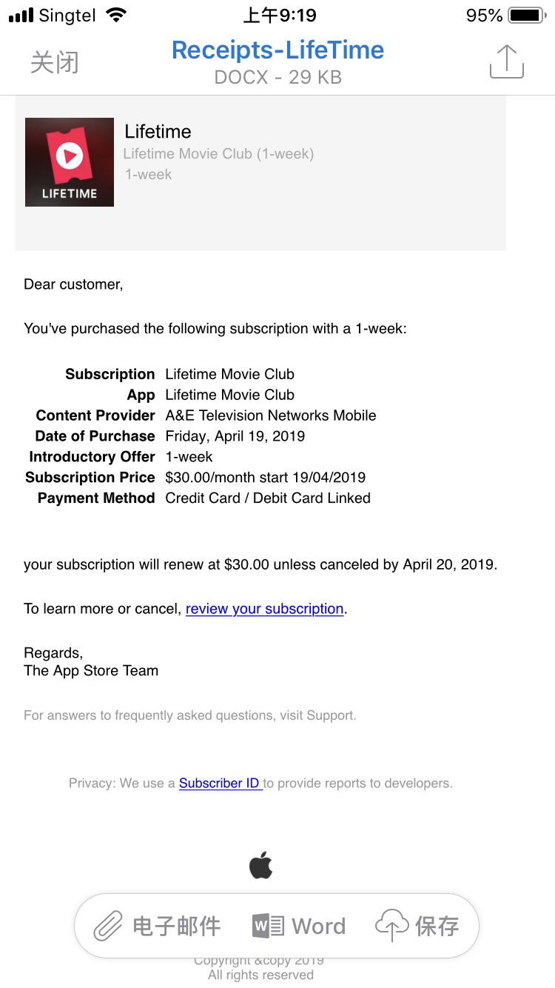
Task: Tap the Lifetime heading text
Action: (x=158, y=132)
